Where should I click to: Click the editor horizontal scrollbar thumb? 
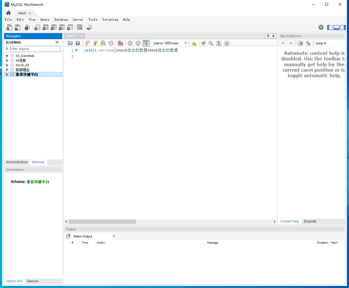tap(102, 222)
